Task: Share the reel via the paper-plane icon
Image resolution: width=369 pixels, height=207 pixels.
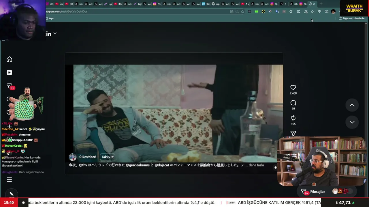Action: 293,133
